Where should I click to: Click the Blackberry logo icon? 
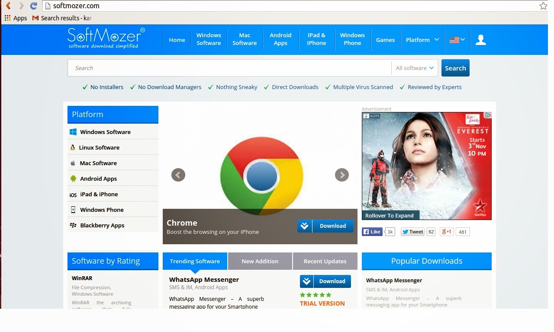73,225
